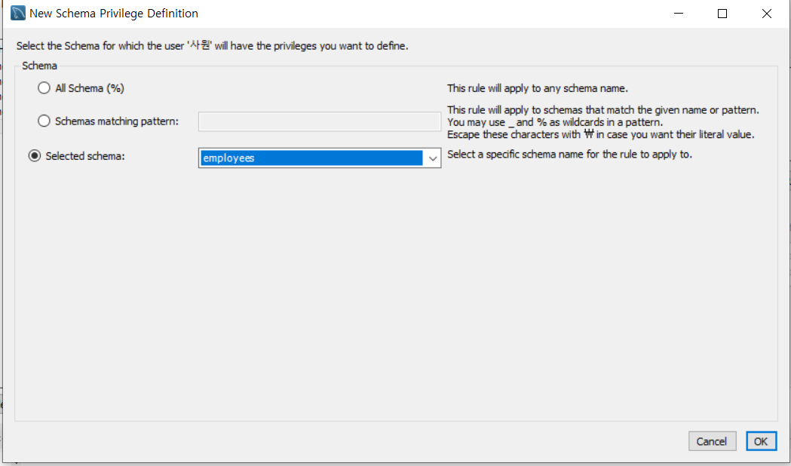Viewport: 791px width, 466px height.
Task: Click the MySQL Workbench dolphin title icon
Action: coord(17,13)
